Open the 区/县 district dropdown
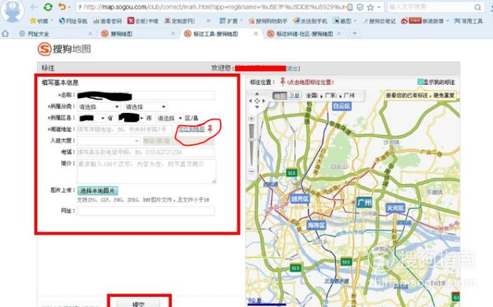The height and width of the screenshot is (307, 493). click(170, 118)
